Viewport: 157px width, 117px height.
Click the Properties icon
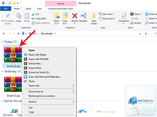click(x=124, y=16)
